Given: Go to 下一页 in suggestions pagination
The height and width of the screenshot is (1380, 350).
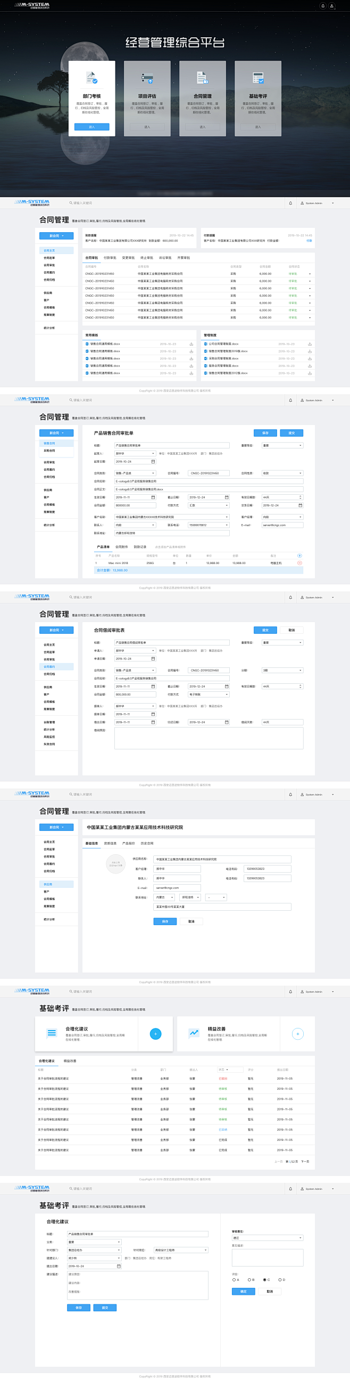Looking at the screenshot, I should (305, 1162).
